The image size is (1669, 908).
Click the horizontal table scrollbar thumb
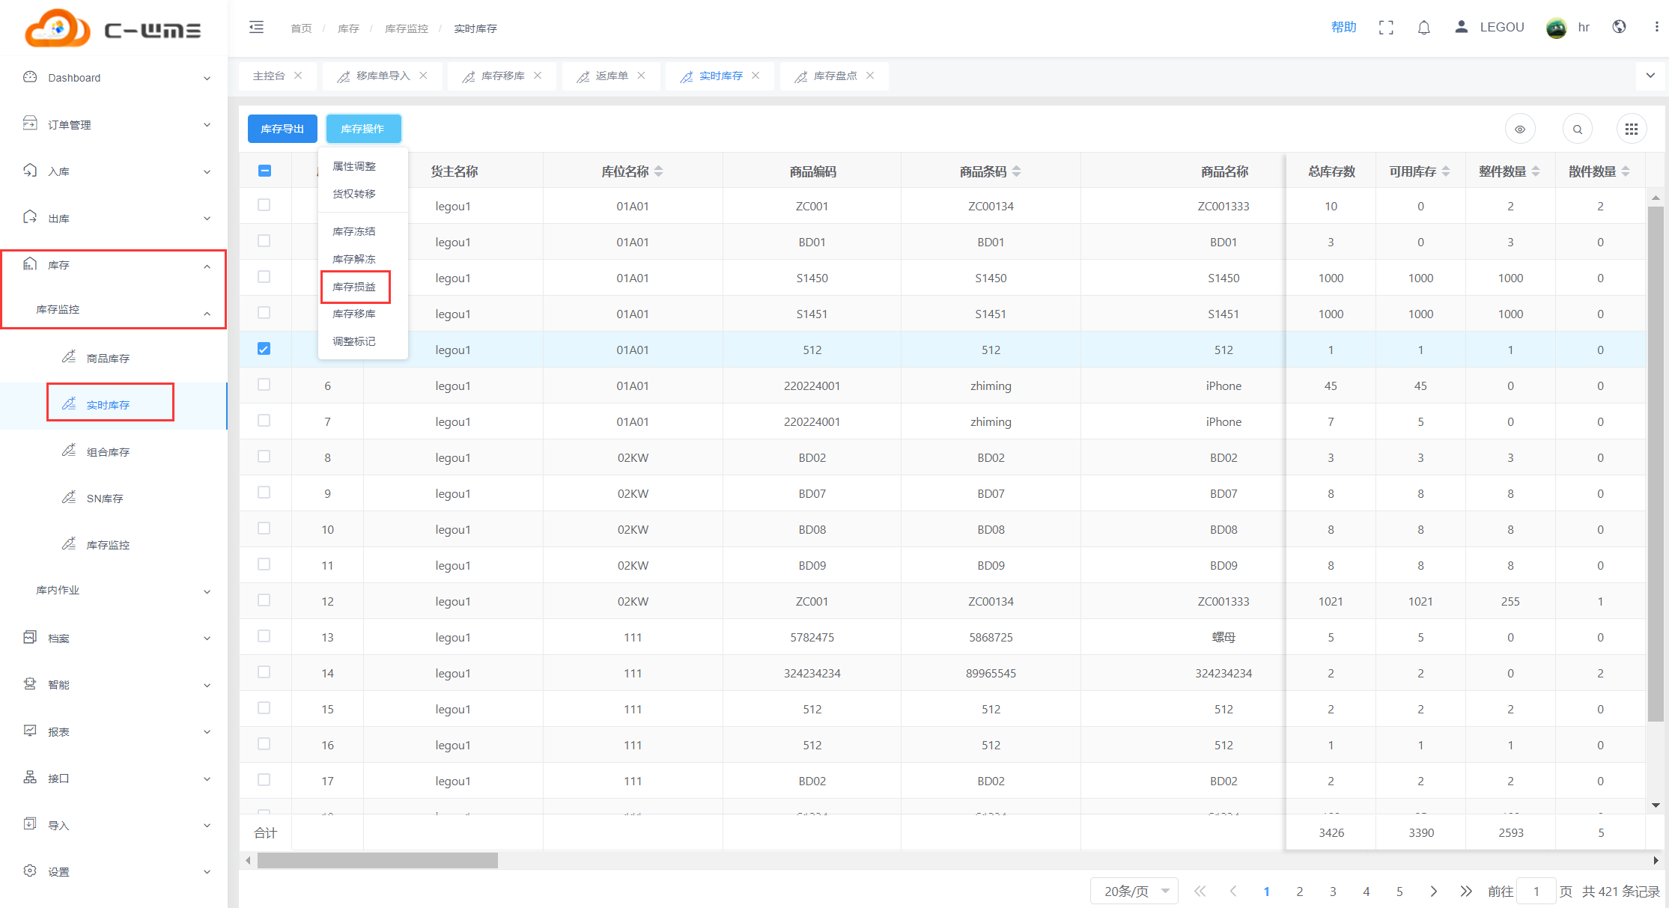pyautogui.click(x=377, y=861)
